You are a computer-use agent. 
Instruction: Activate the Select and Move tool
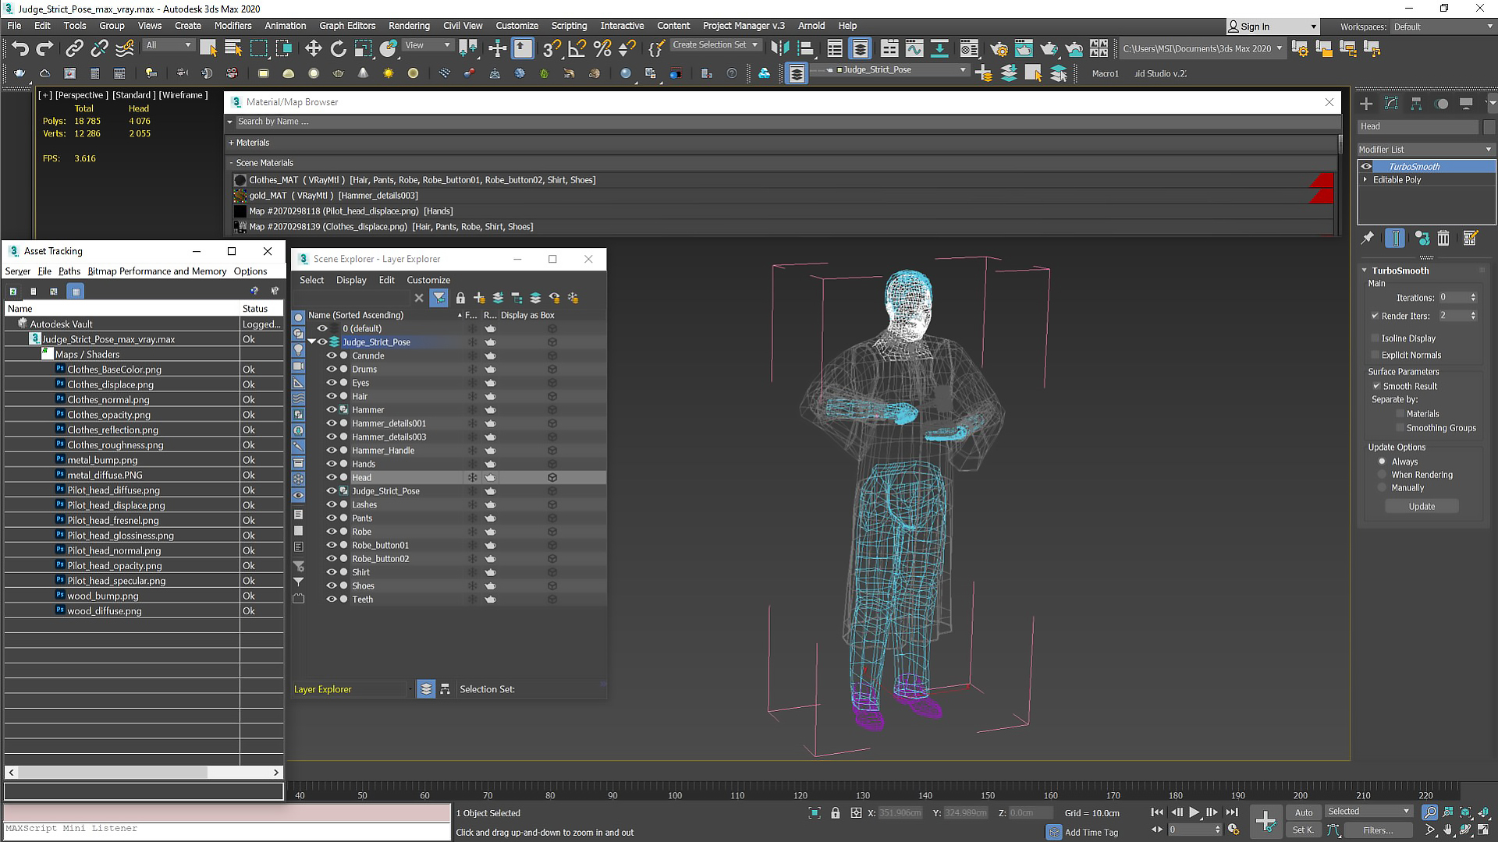point(313,48)
